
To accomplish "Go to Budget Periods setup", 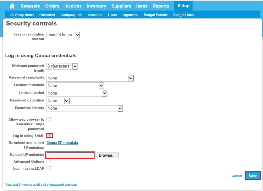I will [156, 14].
